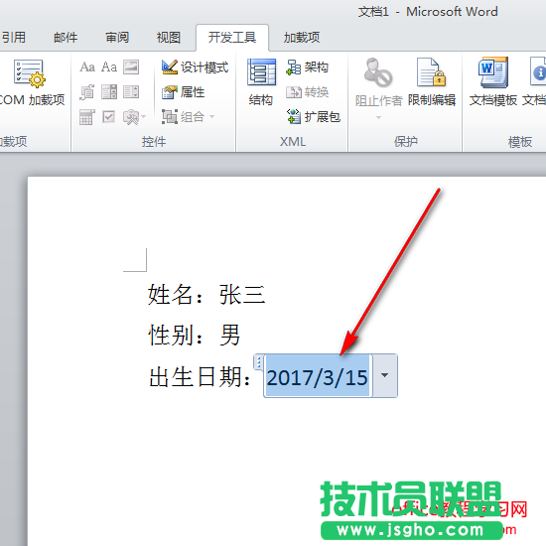Open the date picker dropdown arrow
The image size is (546, 546).
385,375
